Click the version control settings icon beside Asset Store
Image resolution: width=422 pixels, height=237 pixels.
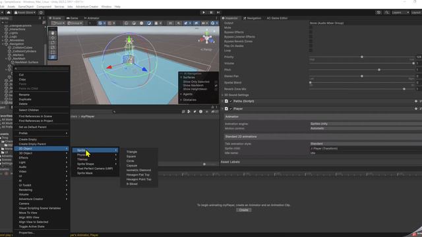pos(41,13)
